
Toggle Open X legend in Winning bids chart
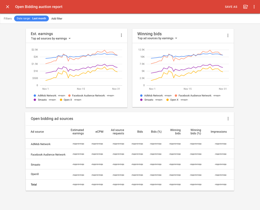point(174,100)
